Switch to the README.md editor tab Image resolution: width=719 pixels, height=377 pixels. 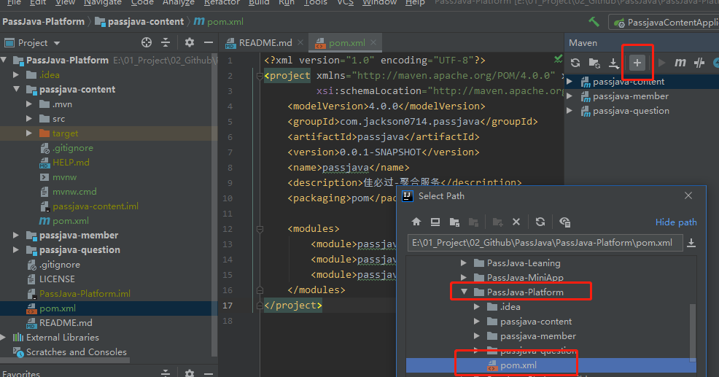[265, 43]
